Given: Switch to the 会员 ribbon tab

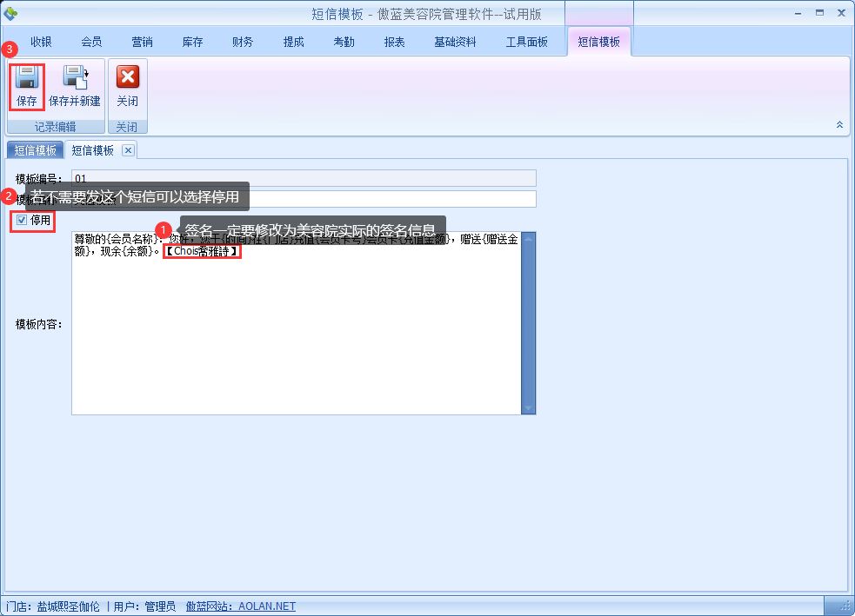Looking at the screenshot, I should pos(91,42).
